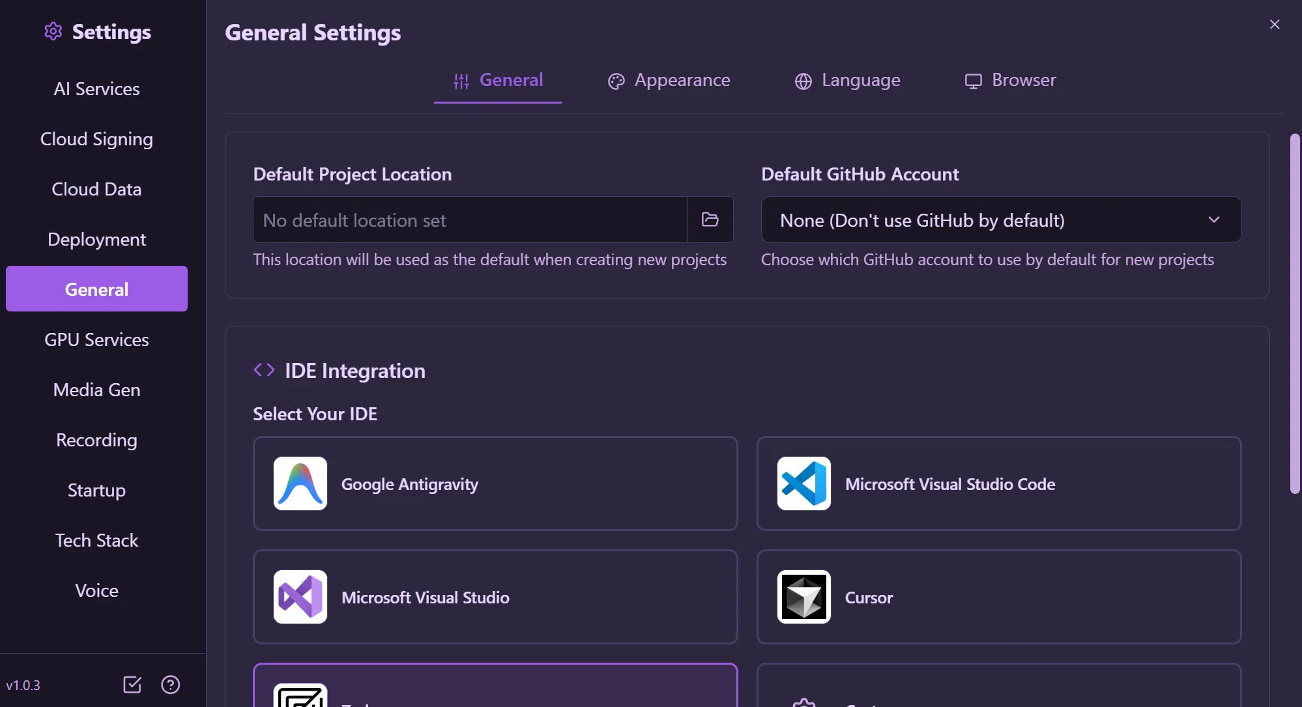Switch to the Language tab

tap(847, 80)
